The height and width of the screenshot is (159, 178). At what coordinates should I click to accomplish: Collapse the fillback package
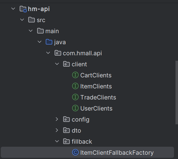[x=57, y=141]
